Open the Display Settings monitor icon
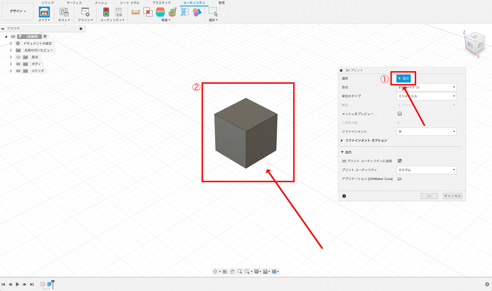This screenshot has width=492, height=291. point(257,271)
